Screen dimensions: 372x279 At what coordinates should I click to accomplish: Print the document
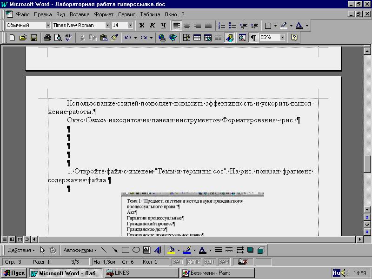(x=47, y=38)
